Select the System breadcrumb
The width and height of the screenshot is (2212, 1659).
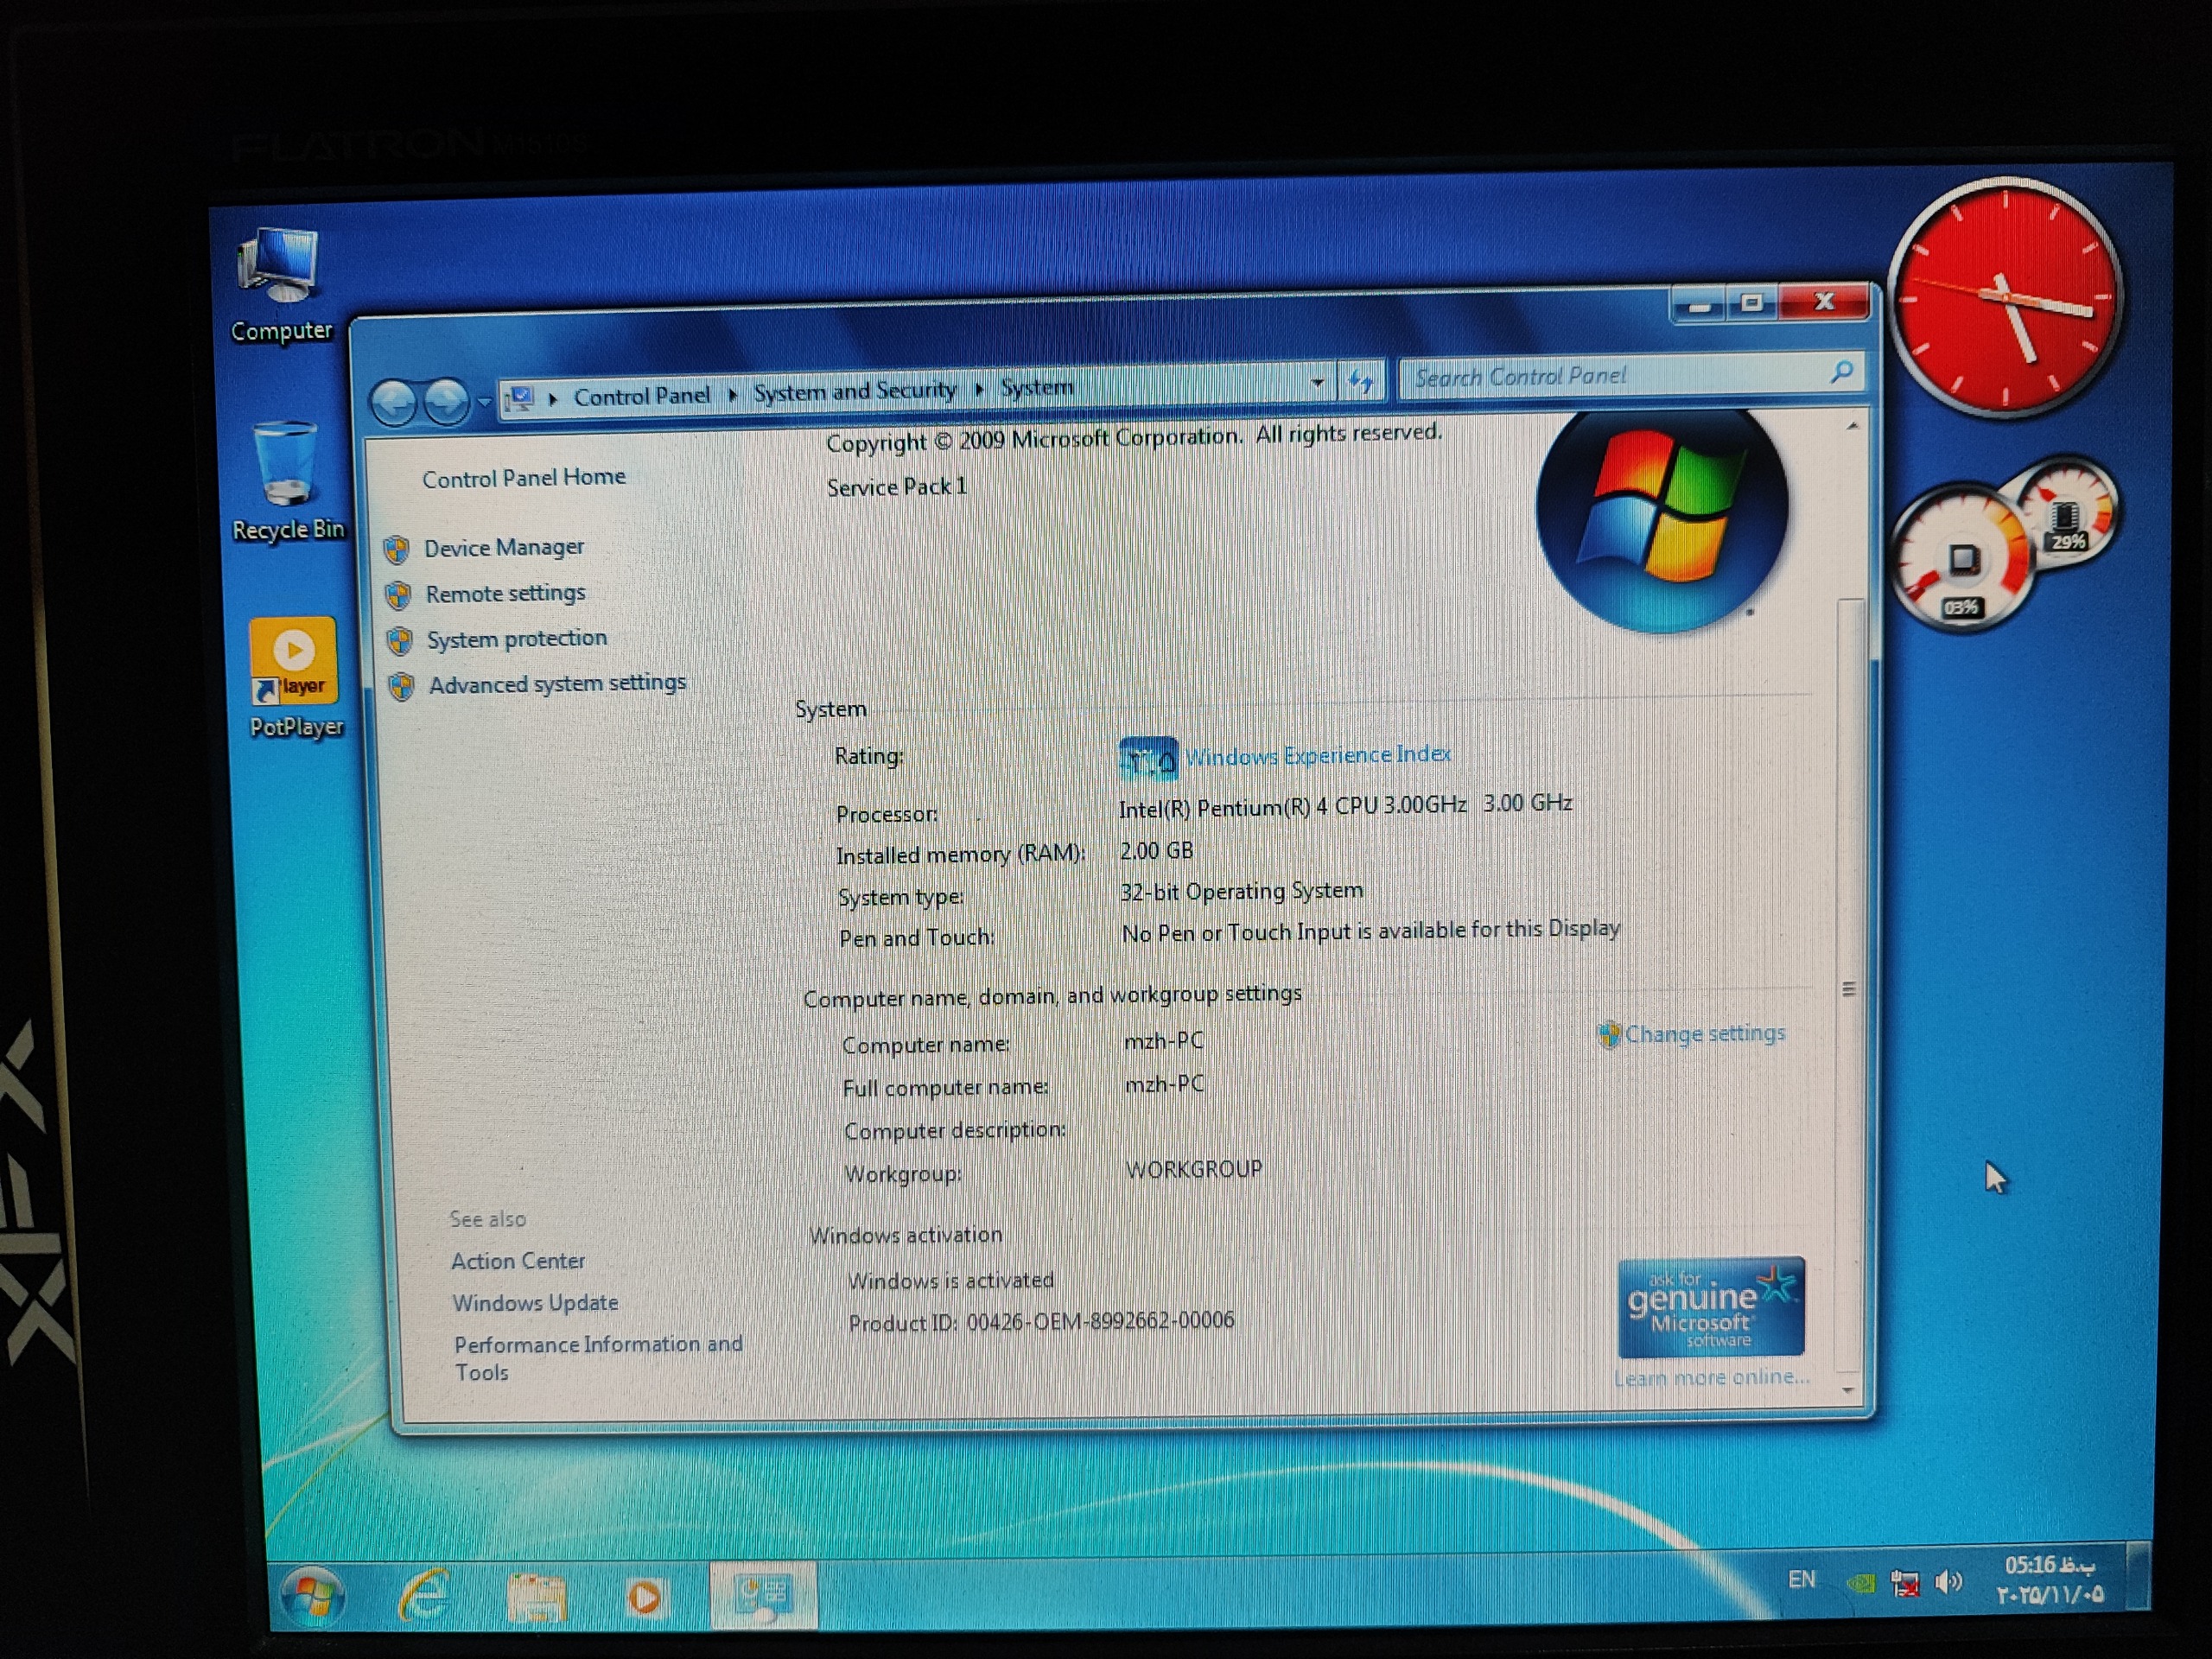(1037, 387)
